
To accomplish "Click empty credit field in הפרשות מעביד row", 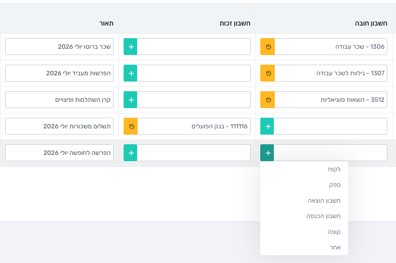I will [x=194, y=73].
